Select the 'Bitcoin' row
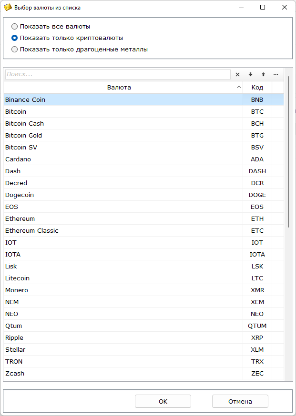Viewport: 296px width, 416px height. (144, 112)
